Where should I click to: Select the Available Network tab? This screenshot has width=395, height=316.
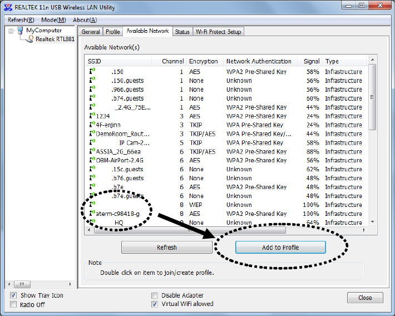(x=147, y=31)
